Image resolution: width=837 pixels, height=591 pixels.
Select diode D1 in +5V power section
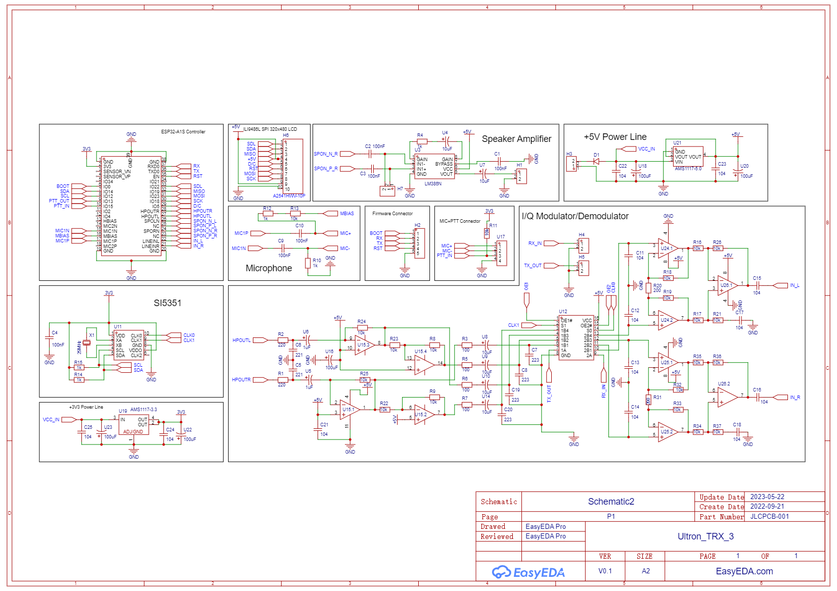[x=596, y=162]
